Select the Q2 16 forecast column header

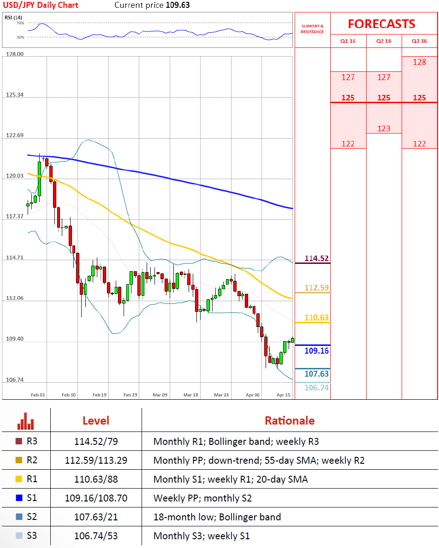coord(384,41)
